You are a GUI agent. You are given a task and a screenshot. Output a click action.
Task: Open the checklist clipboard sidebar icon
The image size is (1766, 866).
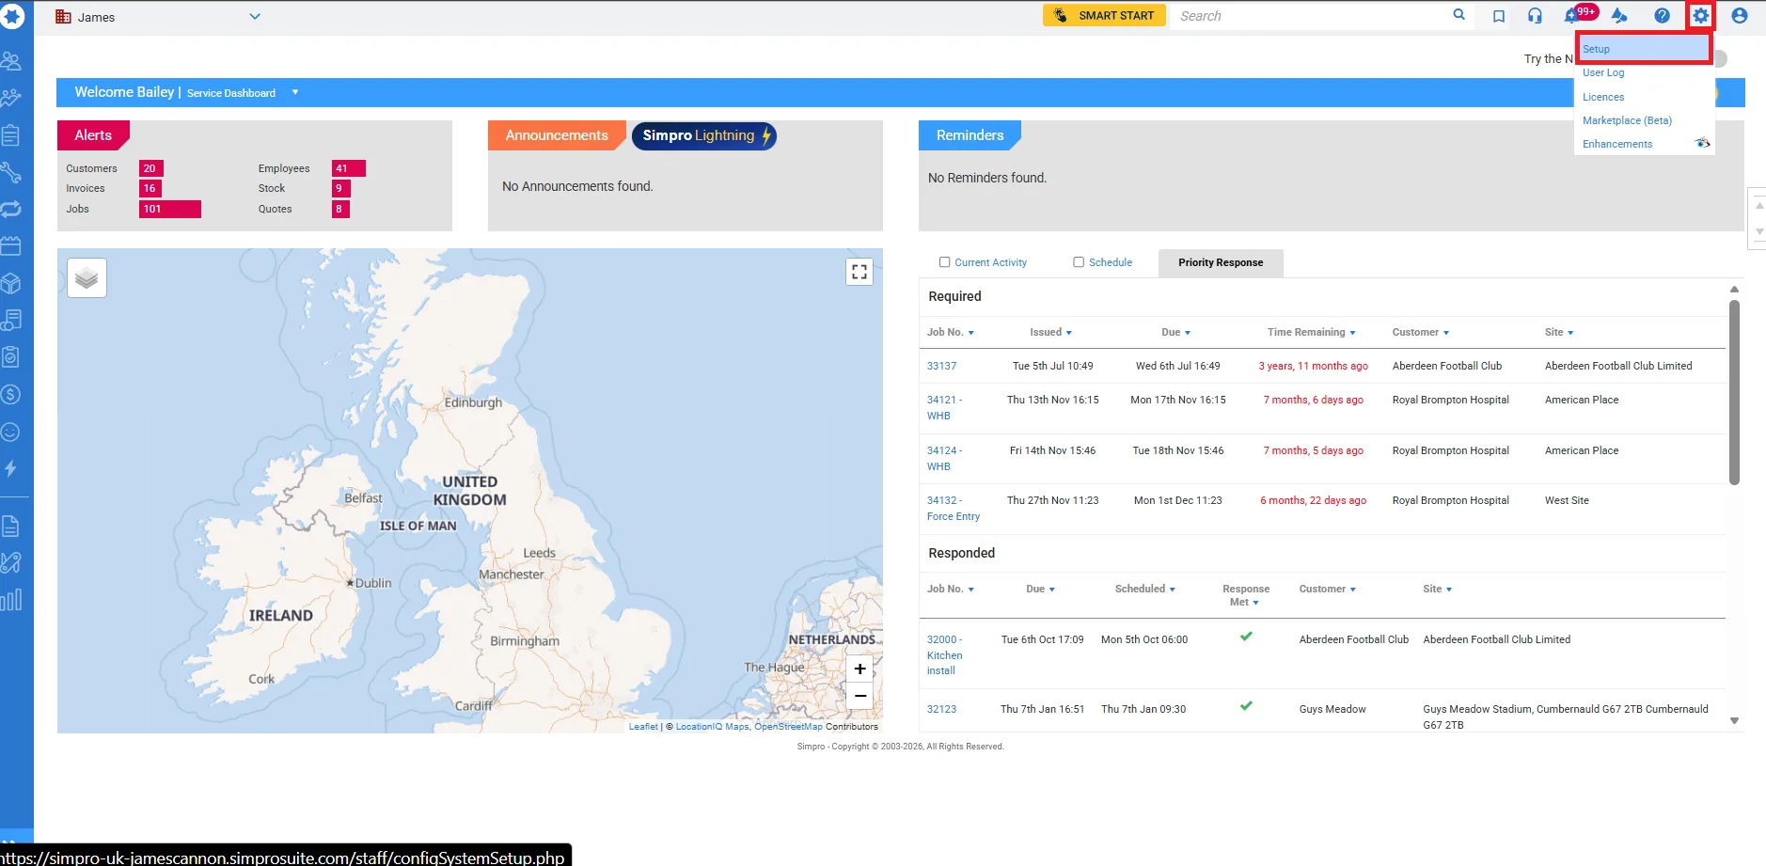click(11, 357)
